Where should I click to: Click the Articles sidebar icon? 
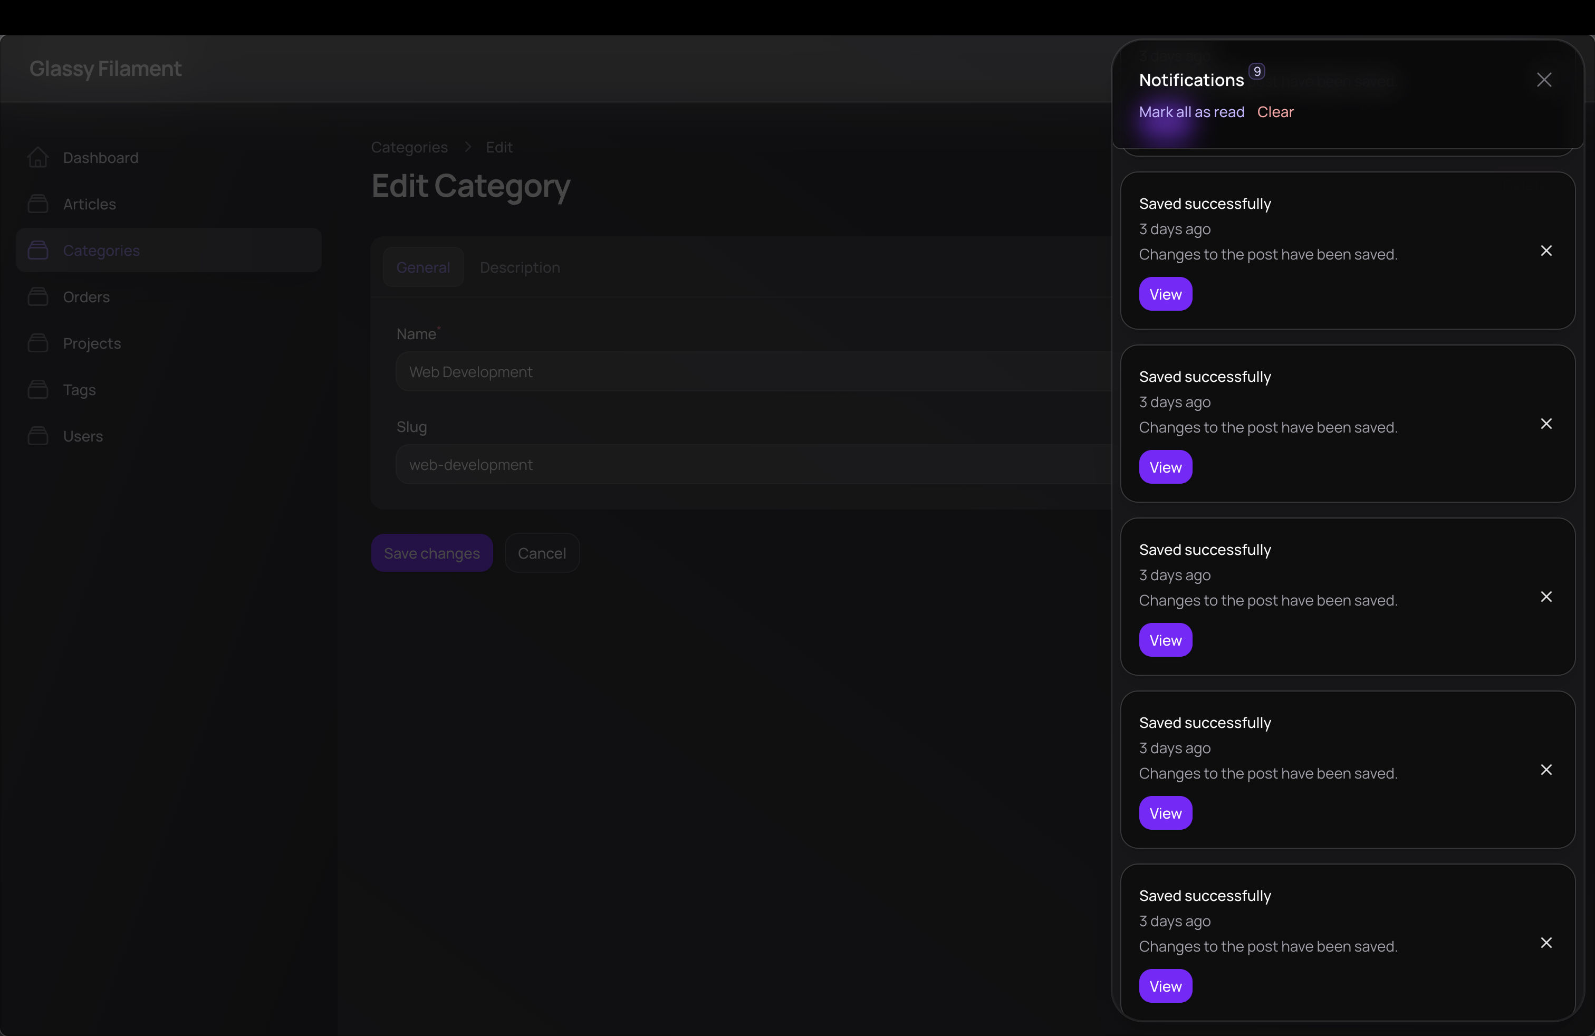(x=38, y=204)
